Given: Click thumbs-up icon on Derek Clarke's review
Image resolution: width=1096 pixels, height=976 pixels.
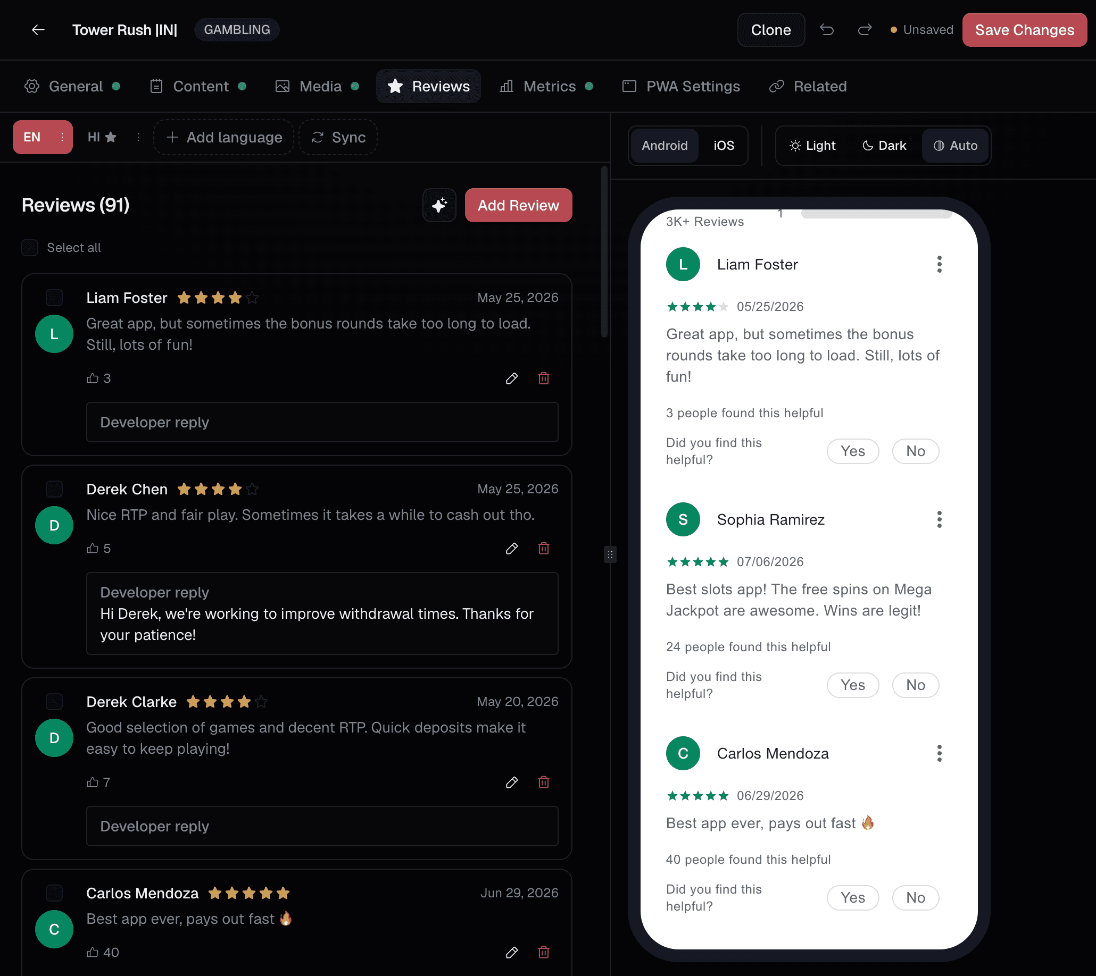Looking at the screenshot, I should pos(93,783).
